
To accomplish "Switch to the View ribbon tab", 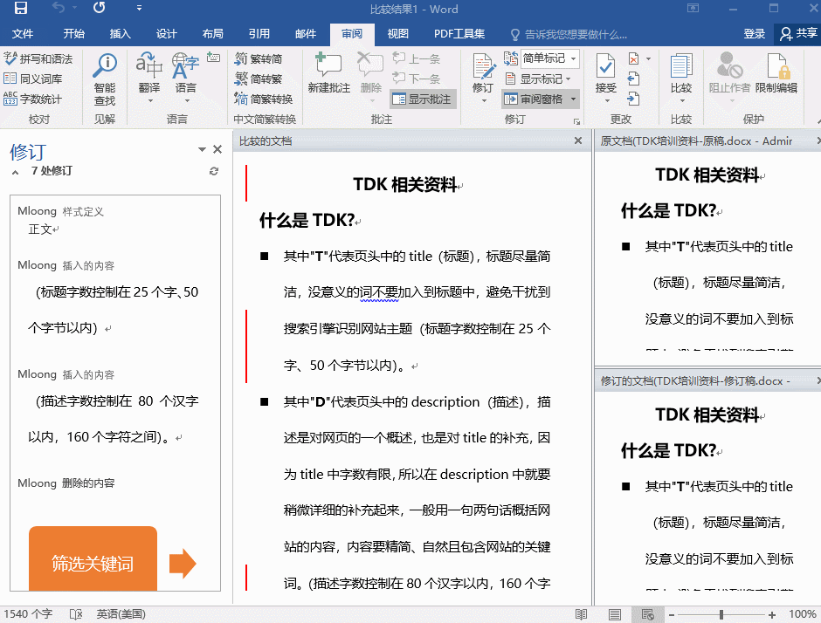I will coord(397,34).
